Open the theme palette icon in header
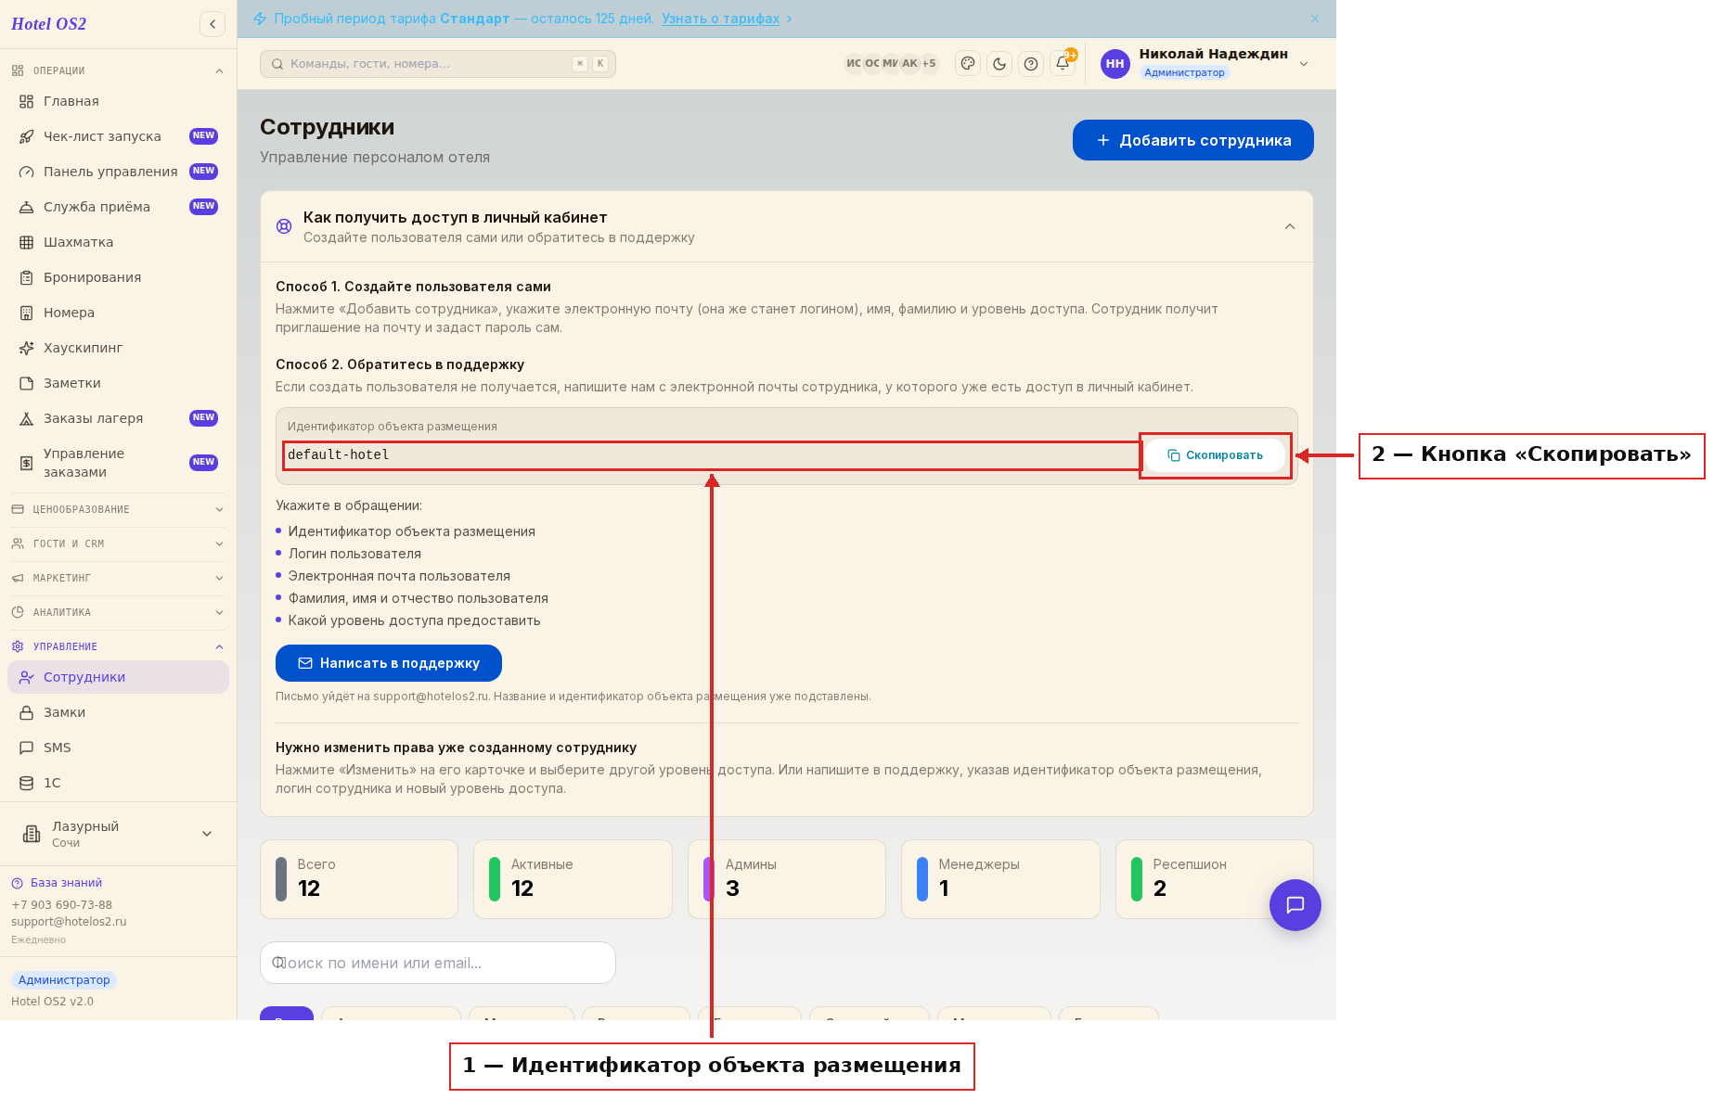 point(968,63)
